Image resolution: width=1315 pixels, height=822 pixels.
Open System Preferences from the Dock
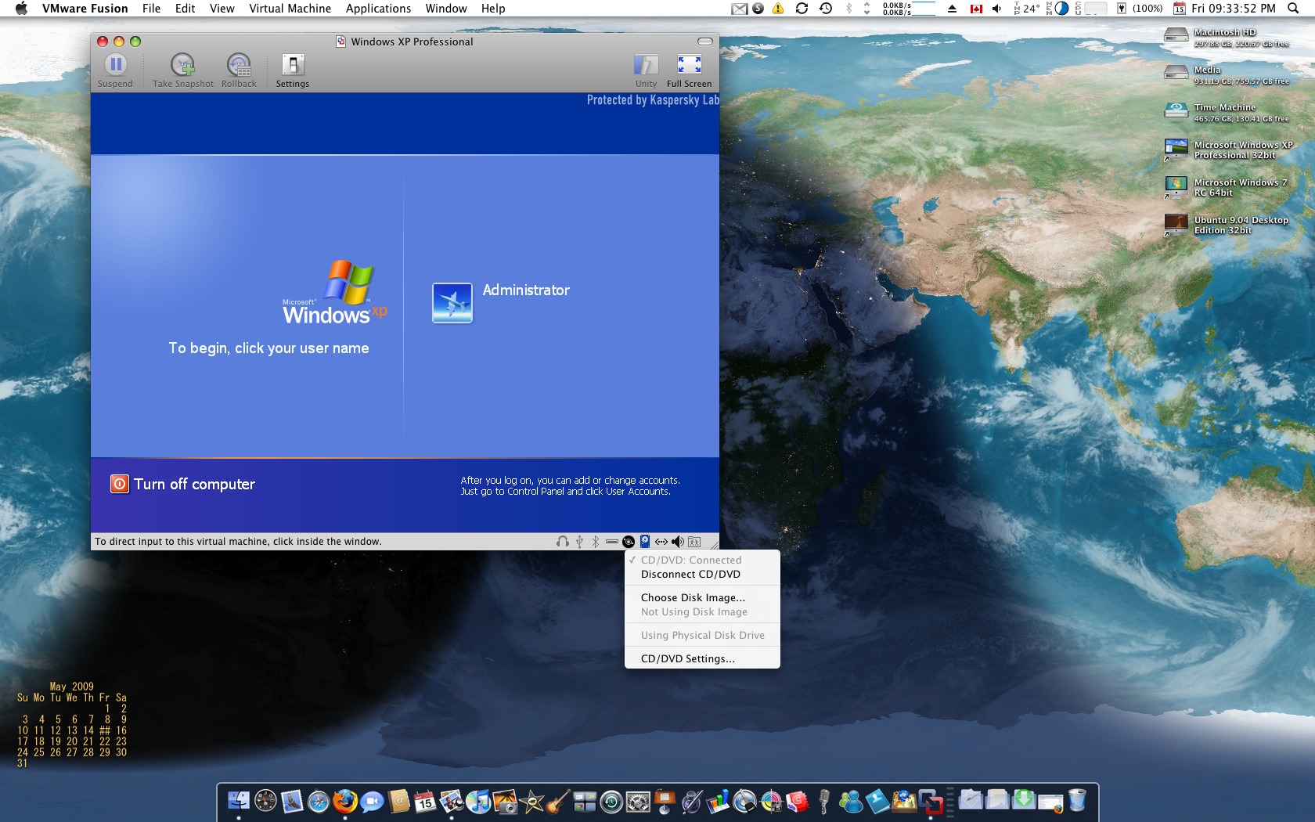click(x=638, y=801)
